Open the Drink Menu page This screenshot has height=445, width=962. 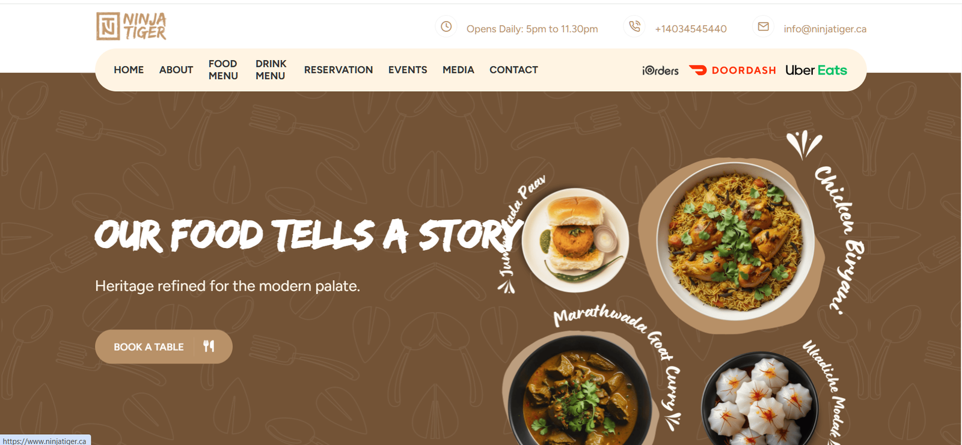click(x=271, y=70)
